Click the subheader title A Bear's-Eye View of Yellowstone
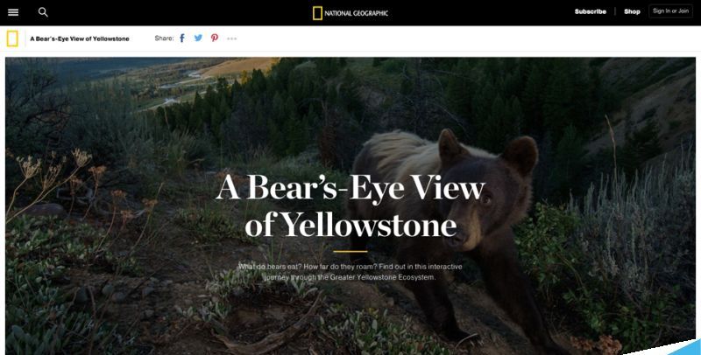 coord(80,38)
